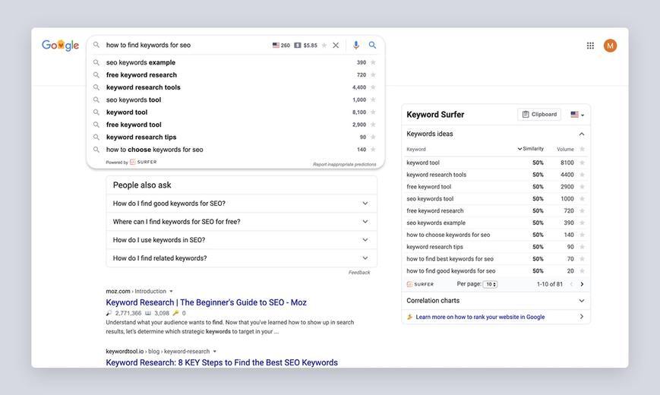This screenshot has height=395, width=660.
Task: Star the 'keyword research tools' suggestion
Action: [x=373, y=87]
